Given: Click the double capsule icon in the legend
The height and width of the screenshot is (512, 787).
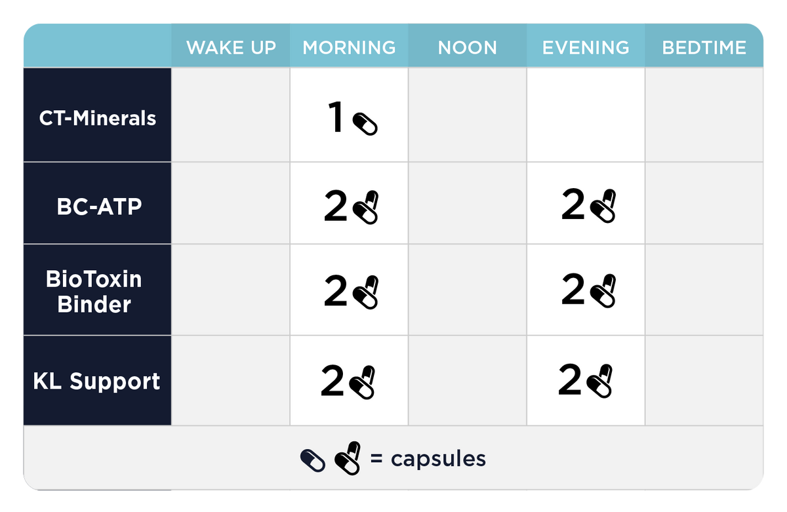Looking at the screenshot, I should pos(348,459).
